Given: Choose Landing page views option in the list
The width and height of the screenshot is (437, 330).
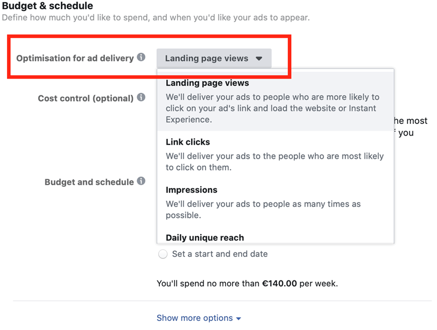Looking at the screenshot, I should click(x=276, y=101).
